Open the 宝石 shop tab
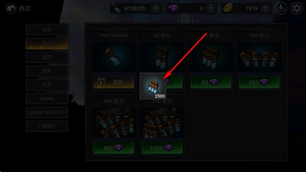Screen dimensions: 306x172 47,29
